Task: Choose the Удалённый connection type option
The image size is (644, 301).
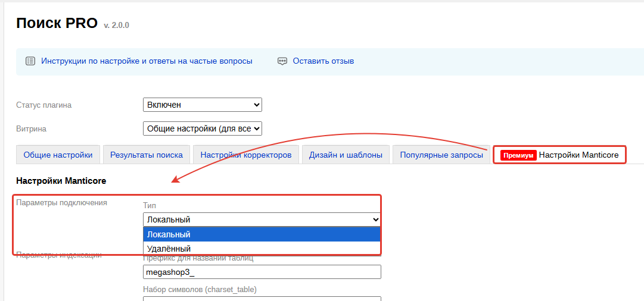Action: coord(262,248)
